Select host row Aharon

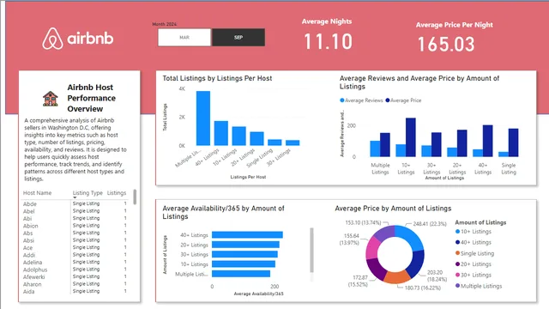75,284
